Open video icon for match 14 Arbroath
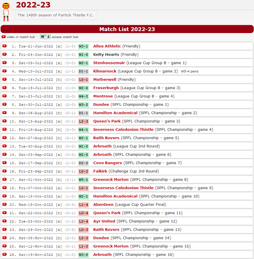Viewport: 254px width, 259px height. point(4,154)
